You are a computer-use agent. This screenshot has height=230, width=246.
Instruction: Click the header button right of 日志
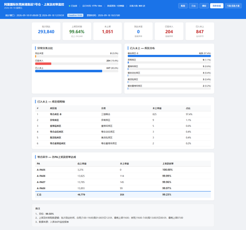click(204, 6)
